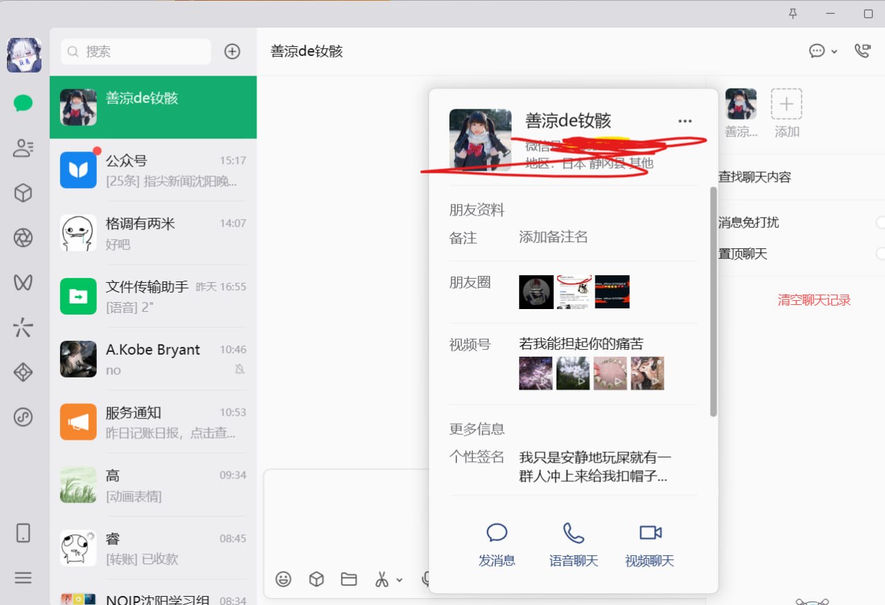Open the emoji picker in message toolbar

(x=283, y=579)
